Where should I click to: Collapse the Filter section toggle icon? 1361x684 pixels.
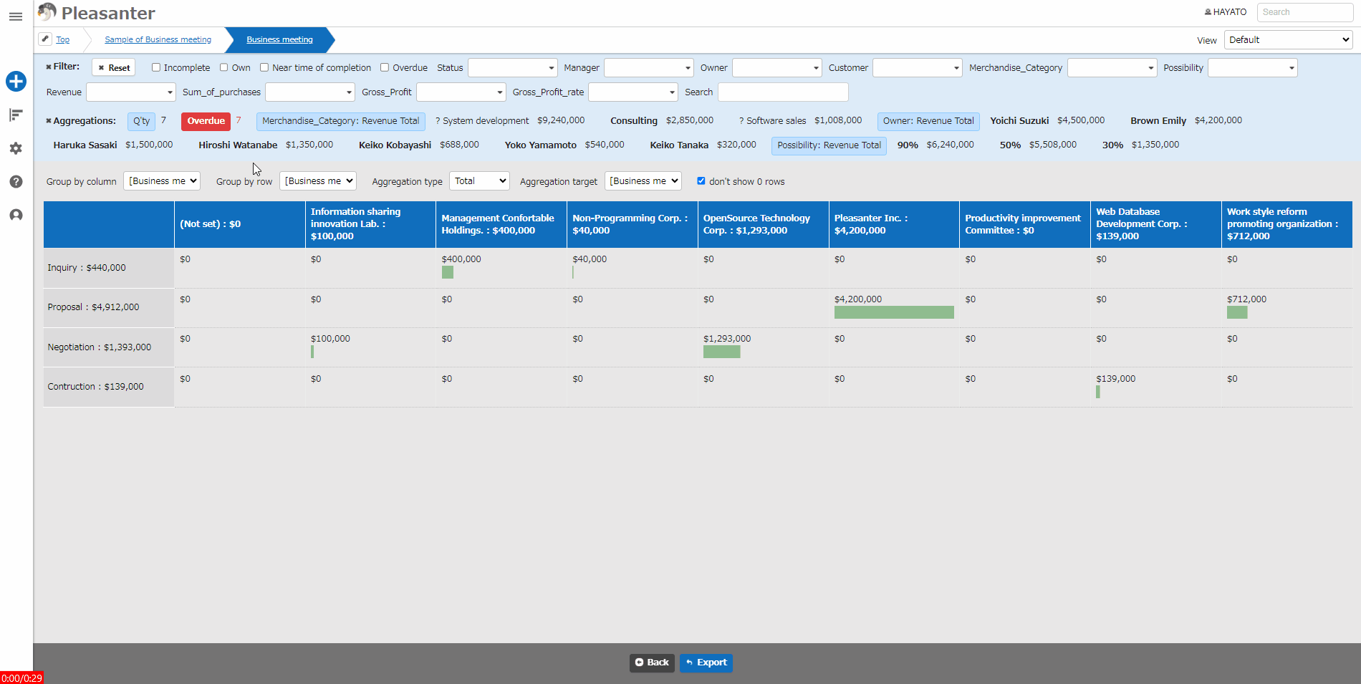click(x=49, y=67)
